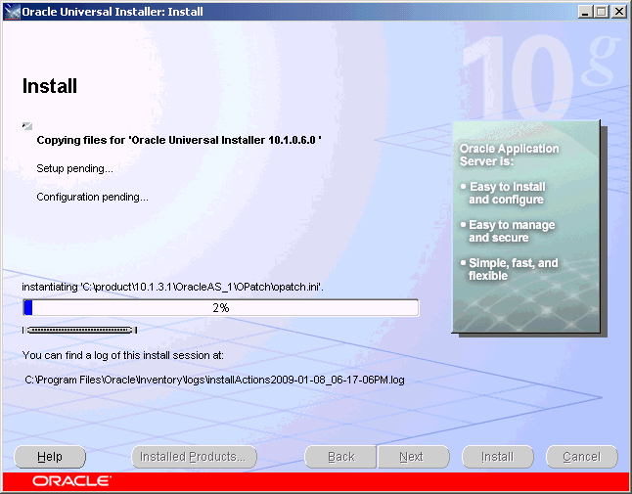Click 'Easy to install and configure' bullet
Image resolution: width=632 pixels, height=494 pixels.
click(504, 193)
